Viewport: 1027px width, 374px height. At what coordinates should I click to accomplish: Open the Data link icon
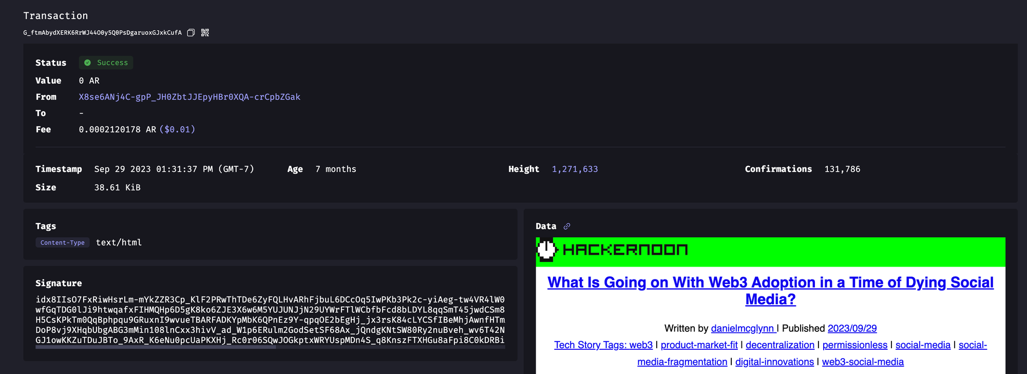(567, 227)
